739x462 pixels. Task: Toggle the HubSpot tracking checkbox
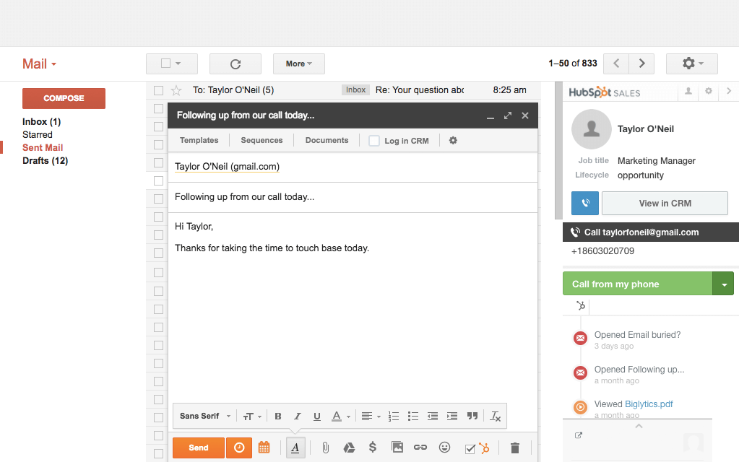click(470, 449)
